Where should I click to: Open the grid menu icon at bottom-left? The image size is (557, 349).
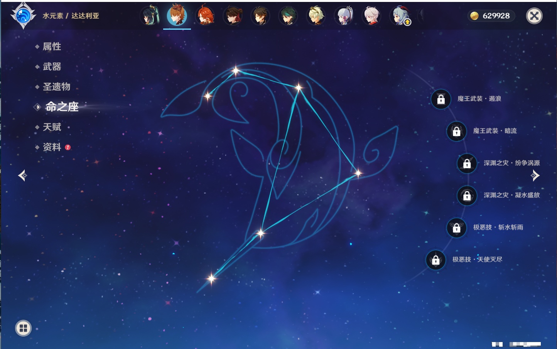click(x=23, y=328)
